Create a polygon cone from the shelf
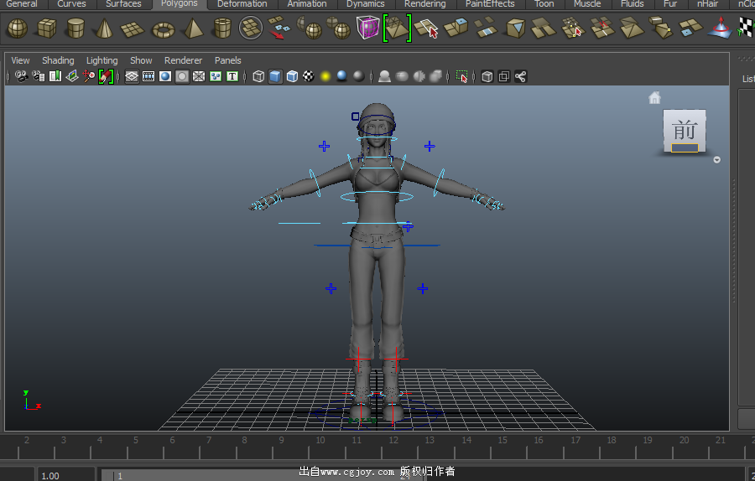Image resolution: width=755 pixels, height=481 pixels. 103,28
